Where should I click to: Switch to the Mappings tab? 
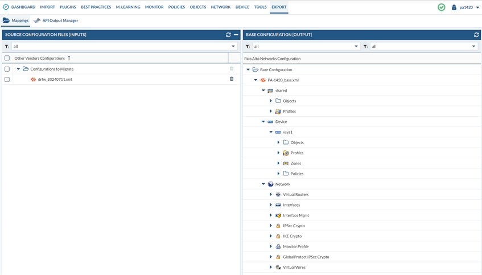16,20
